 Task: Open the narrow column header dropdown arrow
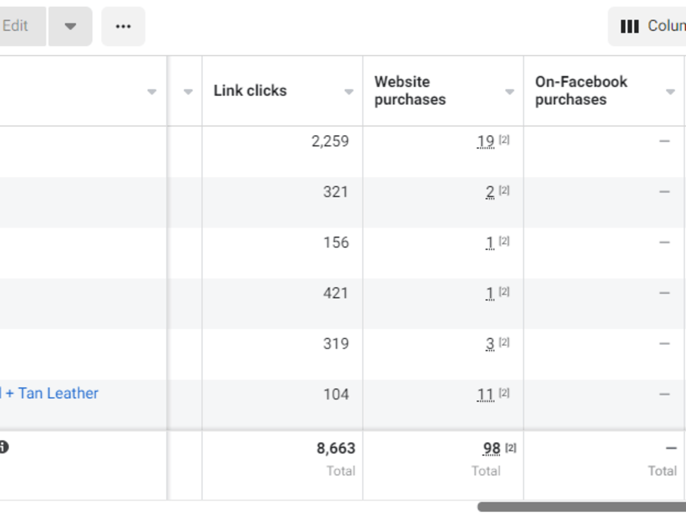[188, 91]
